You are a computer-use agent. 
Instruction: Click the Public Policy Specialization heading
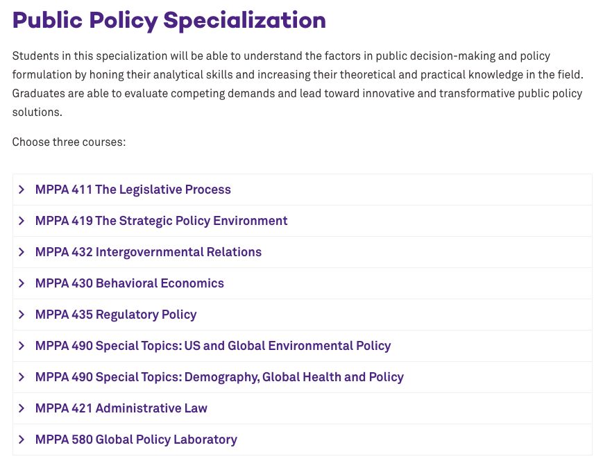pyautogui.click(x=169, y=20)
